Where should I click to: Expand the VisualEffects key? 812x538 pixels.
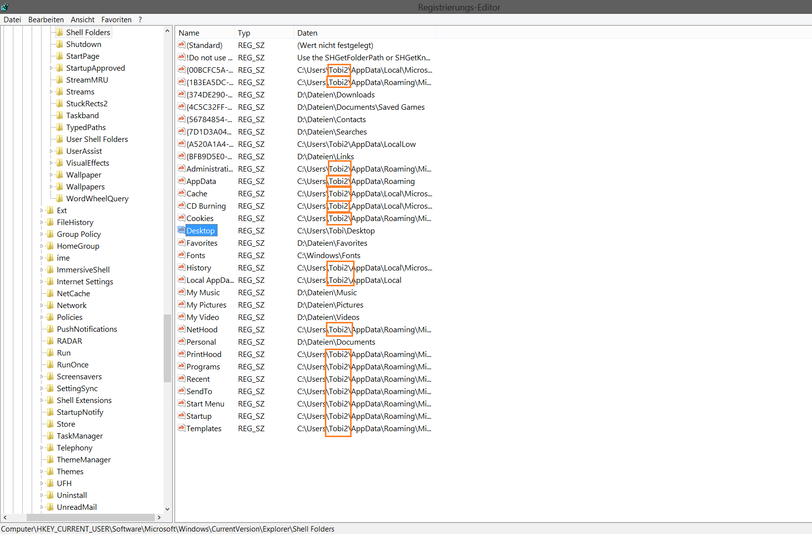(51, 163)
